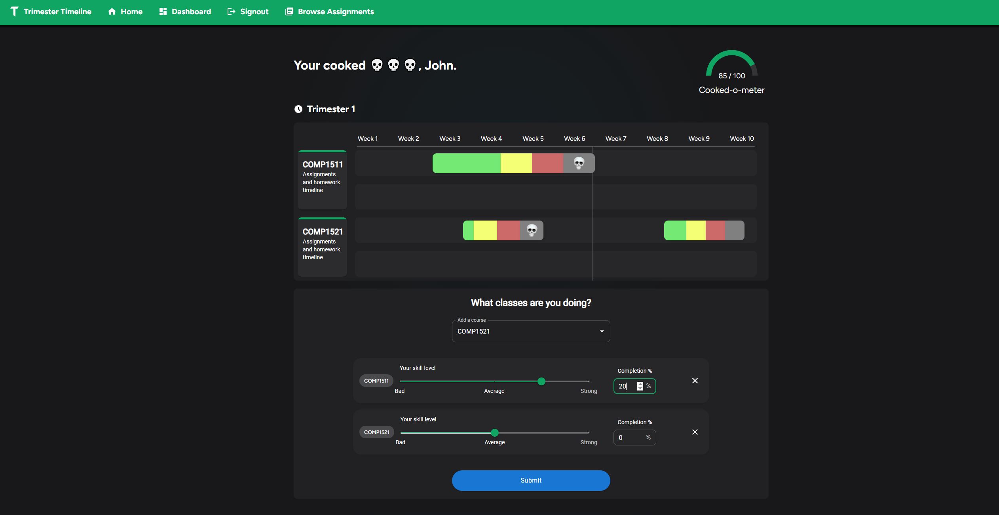Click the clock icon beside Trimester 1

tap(298, 109)
